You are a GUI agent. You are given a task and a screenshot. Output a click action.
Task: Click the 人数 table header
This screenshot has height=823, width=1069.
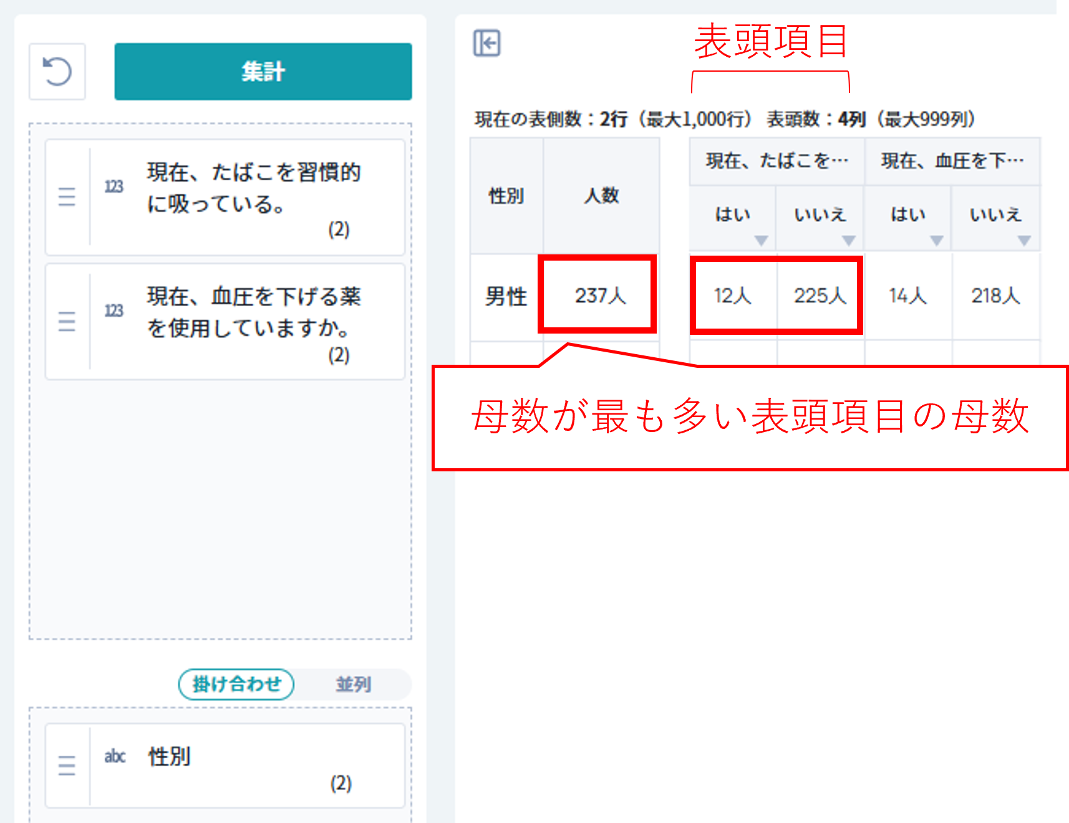(601, 196)
